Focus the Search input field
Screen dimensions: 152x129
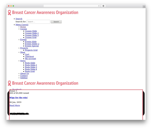(38, 22)
